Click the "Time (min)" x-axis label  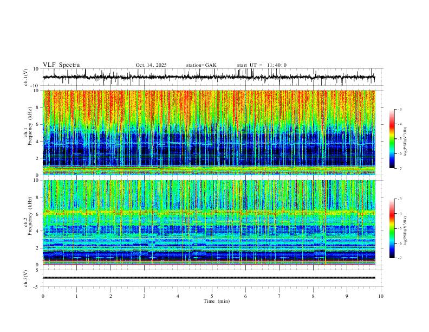coord(217,301)
